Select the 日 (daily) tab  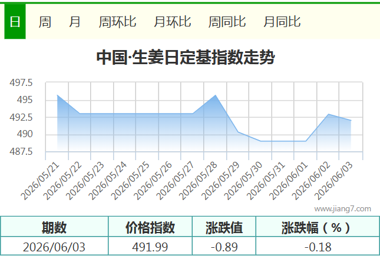tap(15, 22)
